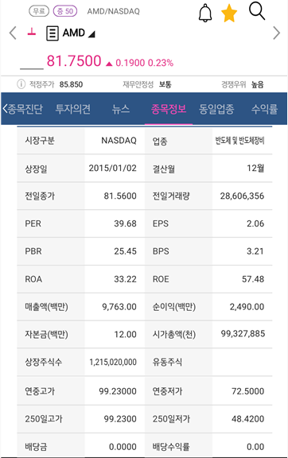Open the document list icon next to AMD
Screen dimensions: 288x458
(53, 33)
